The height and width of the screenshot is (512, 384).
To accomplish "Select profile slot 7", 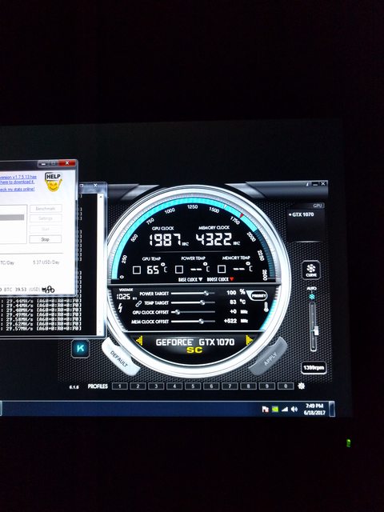I will pyautogui.click(x=230, y=386).
